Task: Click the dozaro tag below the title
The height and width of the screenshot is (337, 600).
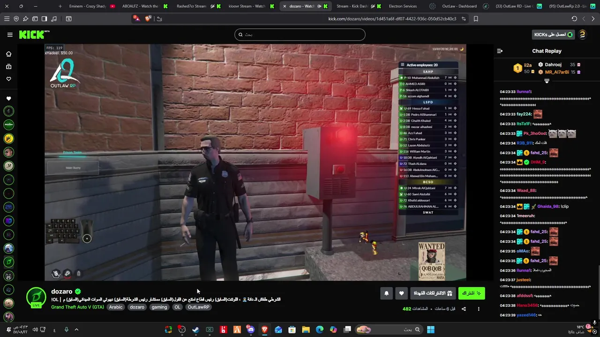Action: tap(137, 307)
